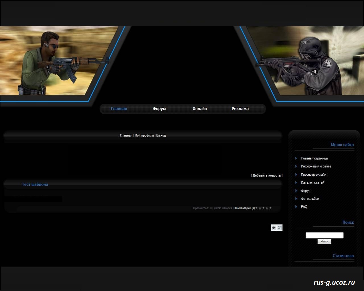Rate the post with the first star
364x291 pixels.
pos(257,208)
